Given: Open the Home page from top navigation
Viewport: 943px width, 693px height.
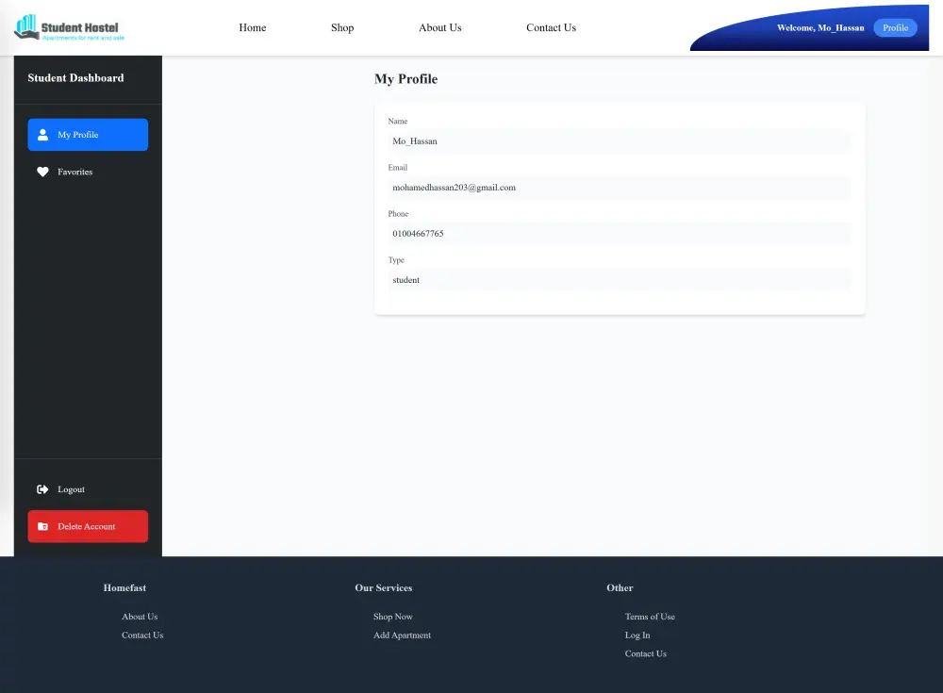Looking at the screenshot, I should click(252, 27).
